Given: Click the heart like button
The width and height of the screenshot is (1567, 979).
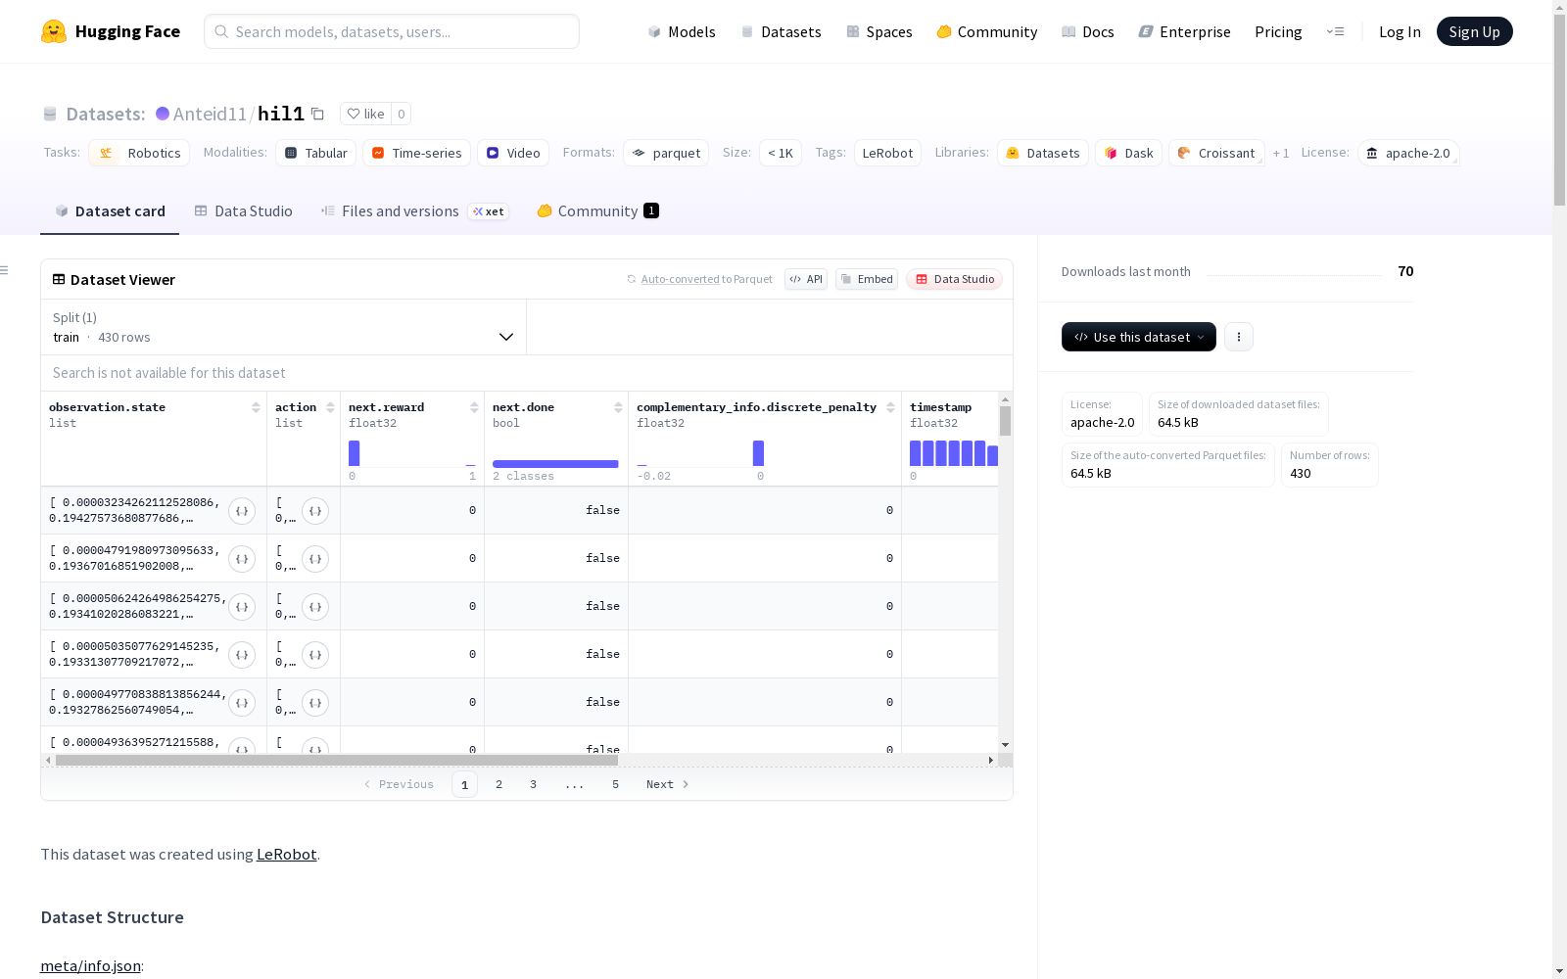Looking at the screenshot, I should [x=365, y=114].
